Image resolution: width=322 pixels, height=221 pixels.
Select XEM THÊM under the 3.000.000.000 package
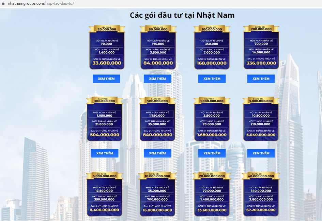(261, 153)
